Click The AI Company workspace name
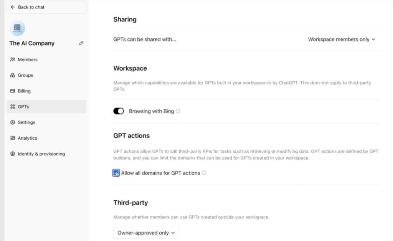 pyautogui.click(x=32, y=43)
